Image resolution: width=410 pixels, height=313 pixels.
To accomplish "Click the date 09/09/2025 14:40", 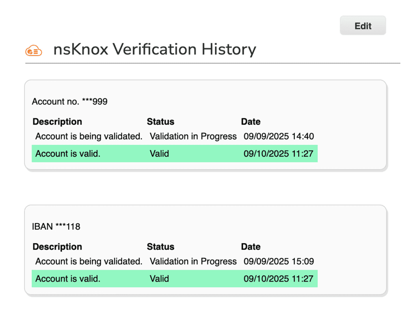I will (279, 136).
